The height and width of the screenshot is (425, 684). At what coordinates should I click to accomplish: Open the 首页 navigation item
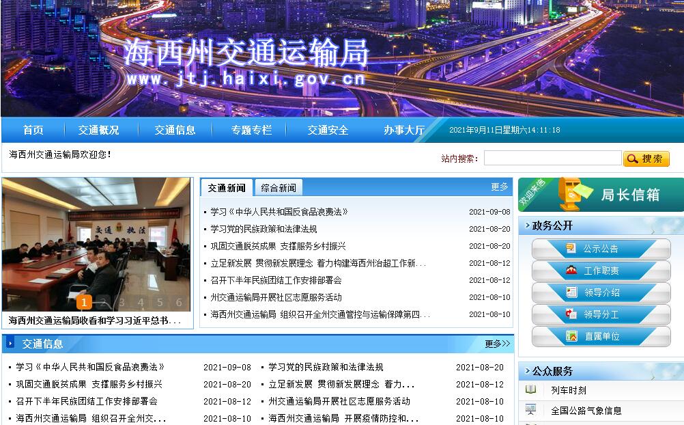[x=33, y=130]
